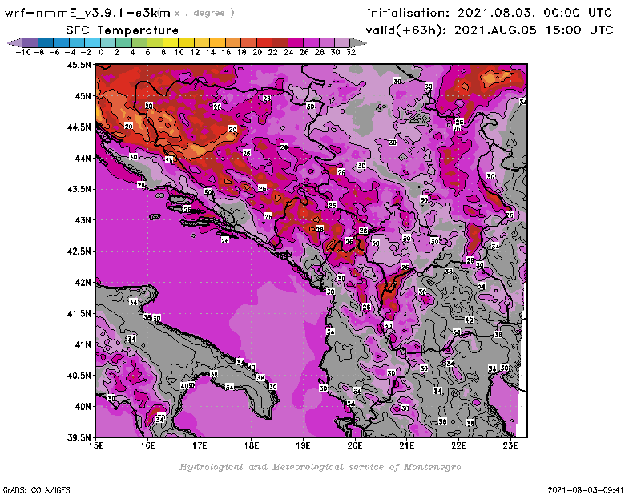This screenshot has height=495, width=641.
Task: Click the legend swatch between -6 and -4
Action: point(62,42)
